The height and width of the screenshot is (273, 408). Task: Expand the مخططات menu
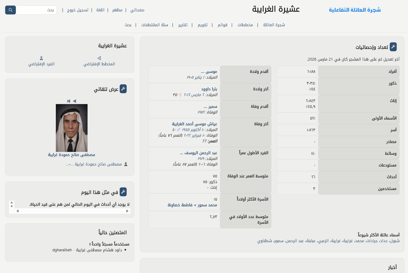pos(245,25)
